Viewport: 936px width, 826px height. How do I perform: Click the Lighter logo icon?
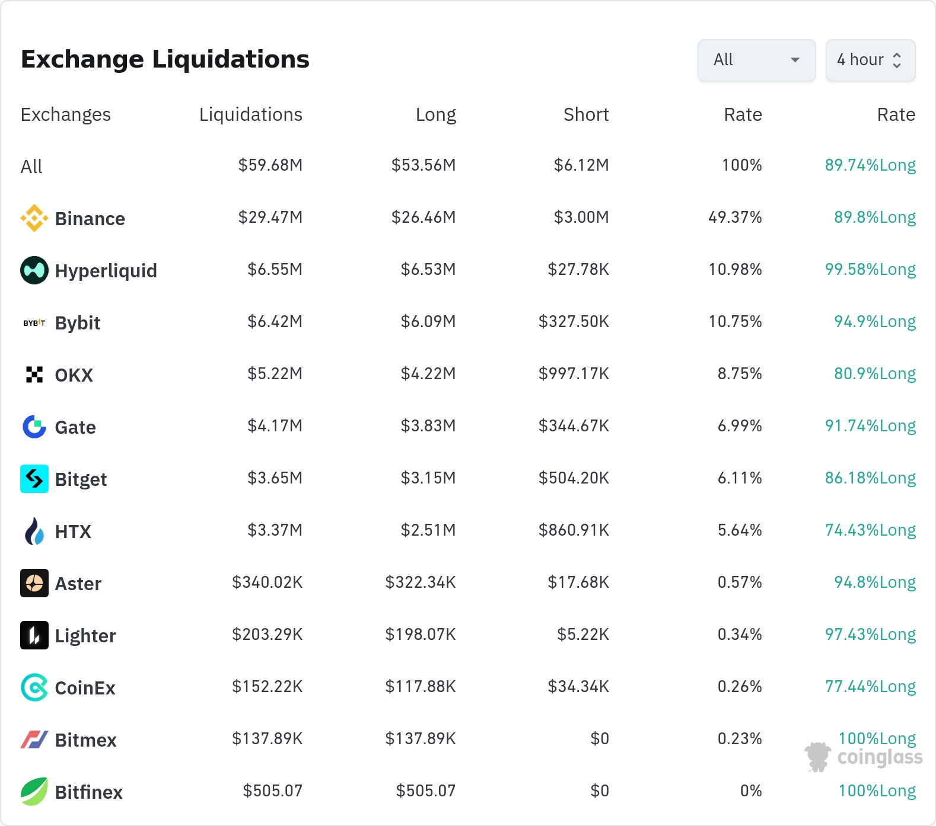pos(34,635)
